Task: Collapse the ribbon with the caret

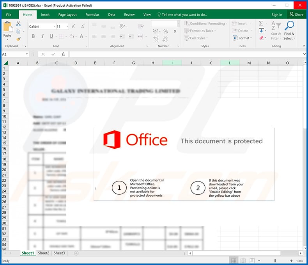Action: tap(304, 46)
